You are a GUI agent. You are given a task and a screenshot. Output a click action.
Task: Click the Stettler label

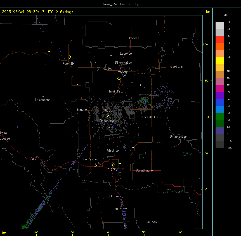coord(177,66)
